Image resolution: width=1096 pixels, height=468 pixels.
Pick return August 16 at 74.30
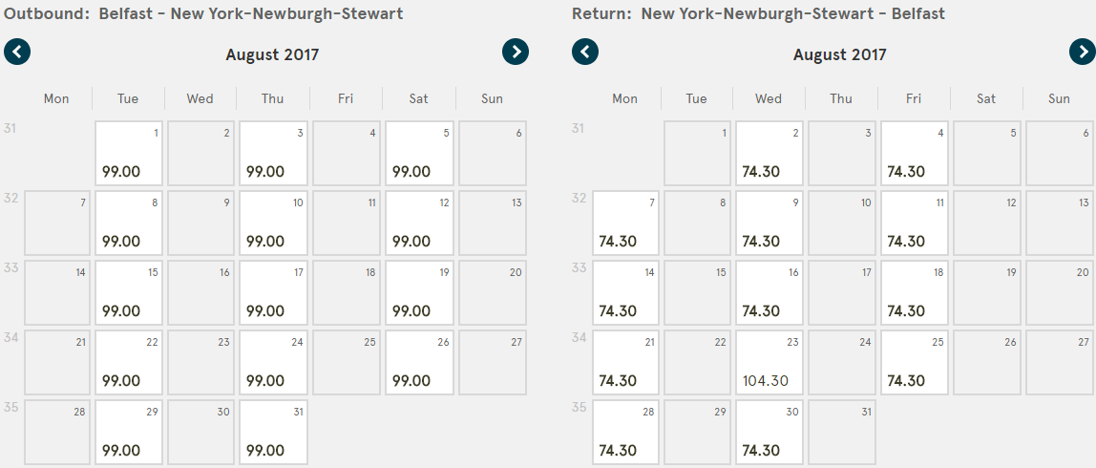click(x=769, y=292)
